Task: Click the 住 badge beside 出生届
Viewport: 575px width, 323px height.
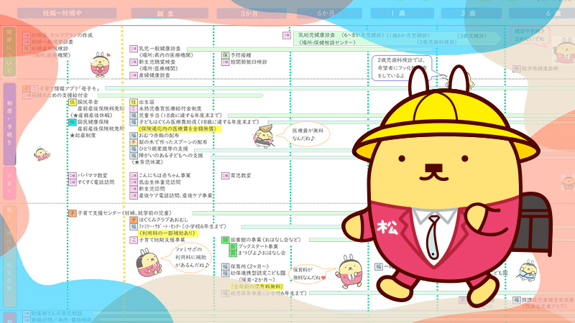Action: click(x=134, y=102)
